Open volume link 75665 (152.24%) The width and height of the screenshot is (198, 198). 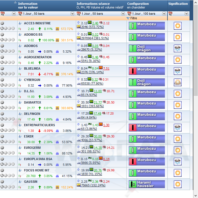93,185
